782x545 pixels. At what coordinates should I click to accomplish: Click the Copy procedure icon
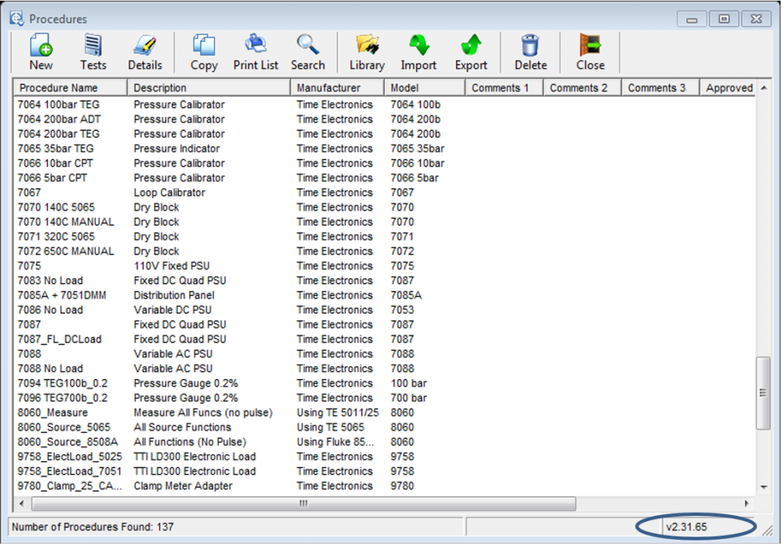[x=204, y=46]
